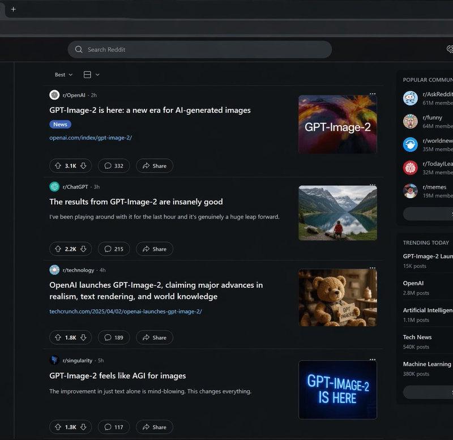
Task: Open the r/OpenAI community avatar
Action: [x=54, y=95]
